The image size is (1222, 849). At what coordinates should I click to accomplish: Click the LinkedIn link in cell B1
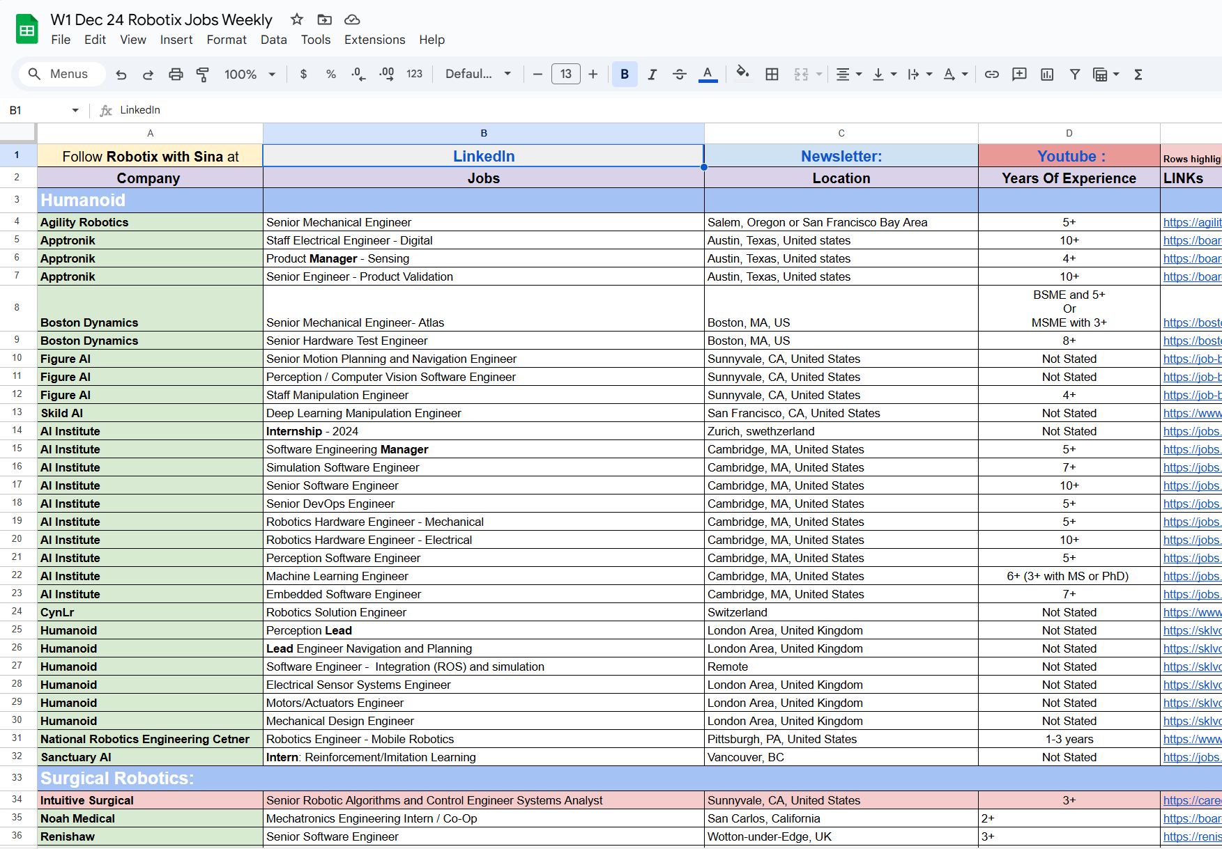pyautogui.click(x=484, y=156)
